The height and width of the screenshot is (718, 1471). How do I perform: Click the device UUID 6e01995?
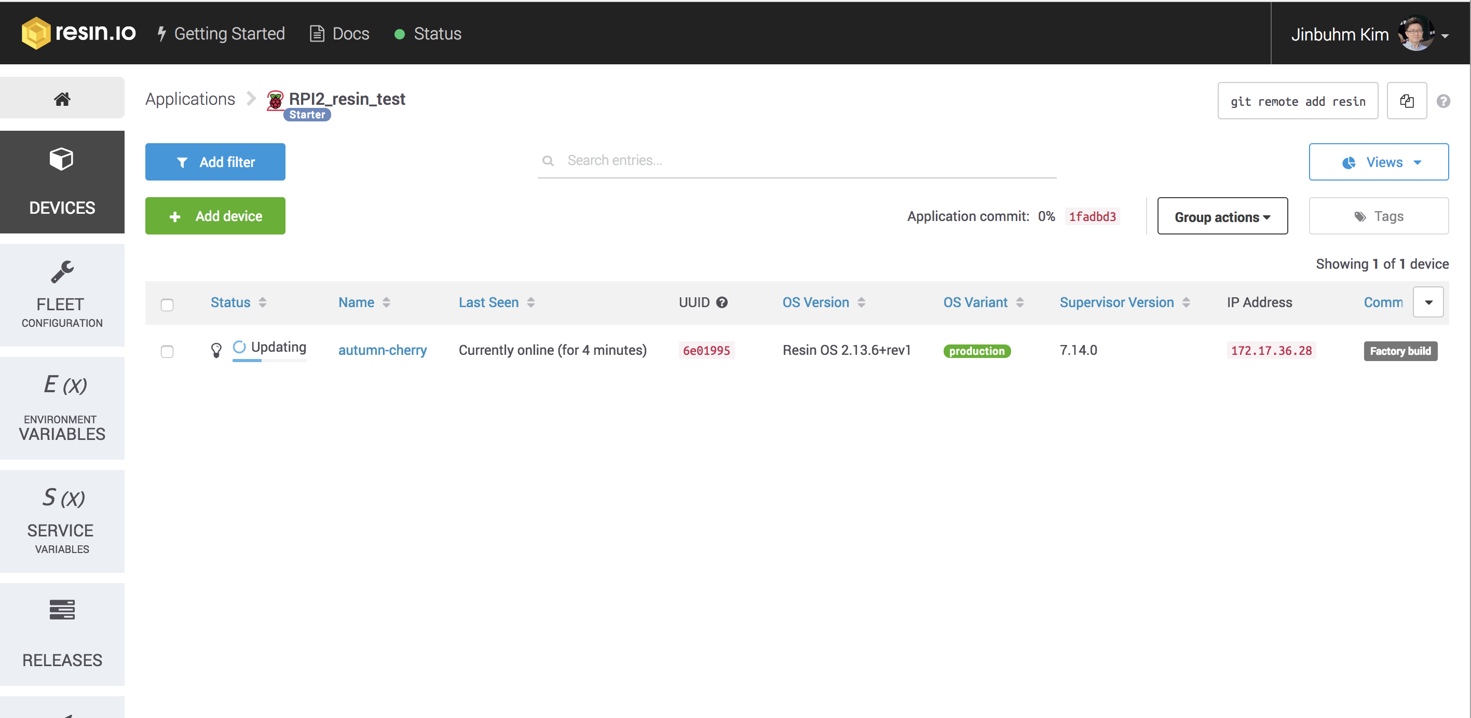click(706, 350)
